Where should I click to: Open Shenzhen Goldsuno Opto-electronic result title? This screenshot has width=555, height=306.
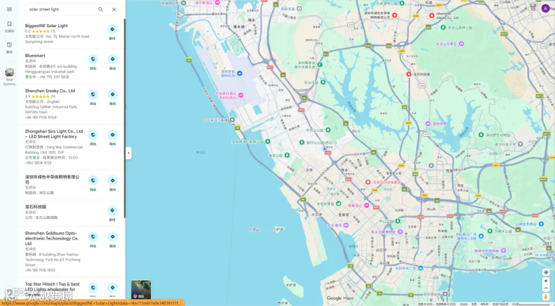click(x=52, y=238)
